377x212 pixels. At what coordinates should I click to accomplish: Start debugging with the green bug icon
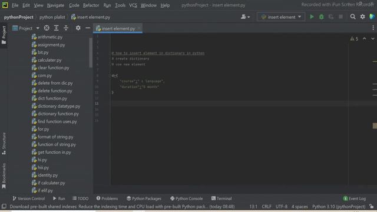pyautogui.click(x=322, y=17)
